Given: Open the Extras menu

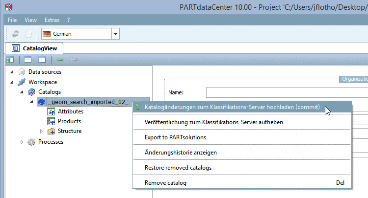Looking at the screenshot, I should pos(52,20).
